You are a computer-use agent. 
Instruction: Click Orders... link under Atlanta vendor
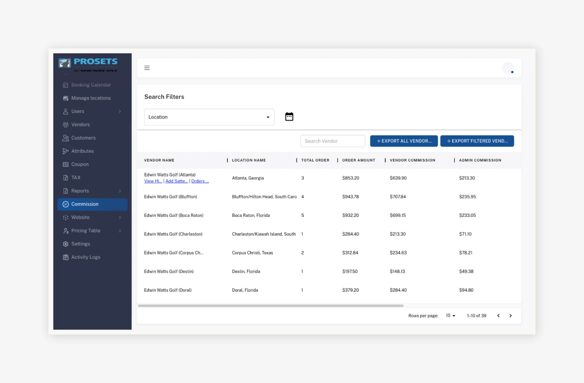pyautogui.click(x=200, y=181)
